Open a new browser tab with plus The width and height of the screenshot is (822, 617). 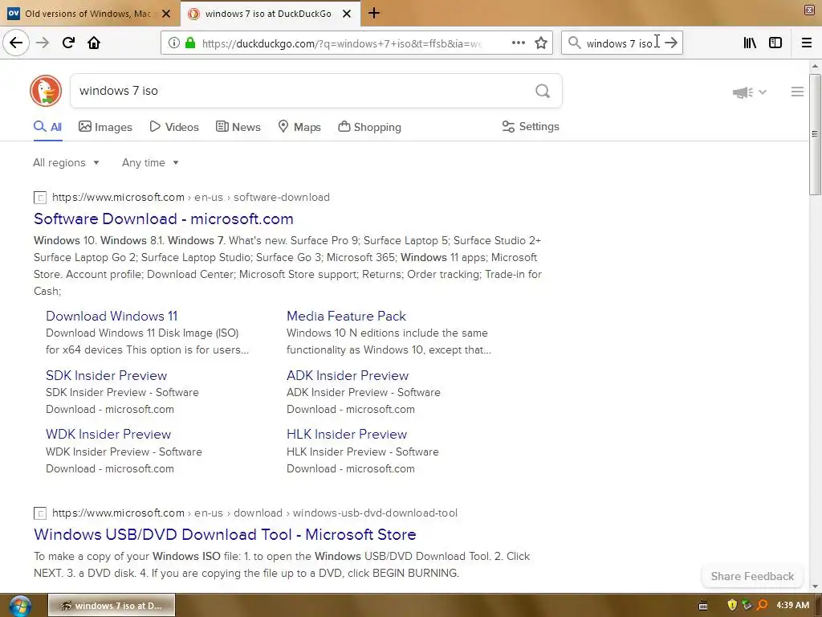tap(374, 13)
